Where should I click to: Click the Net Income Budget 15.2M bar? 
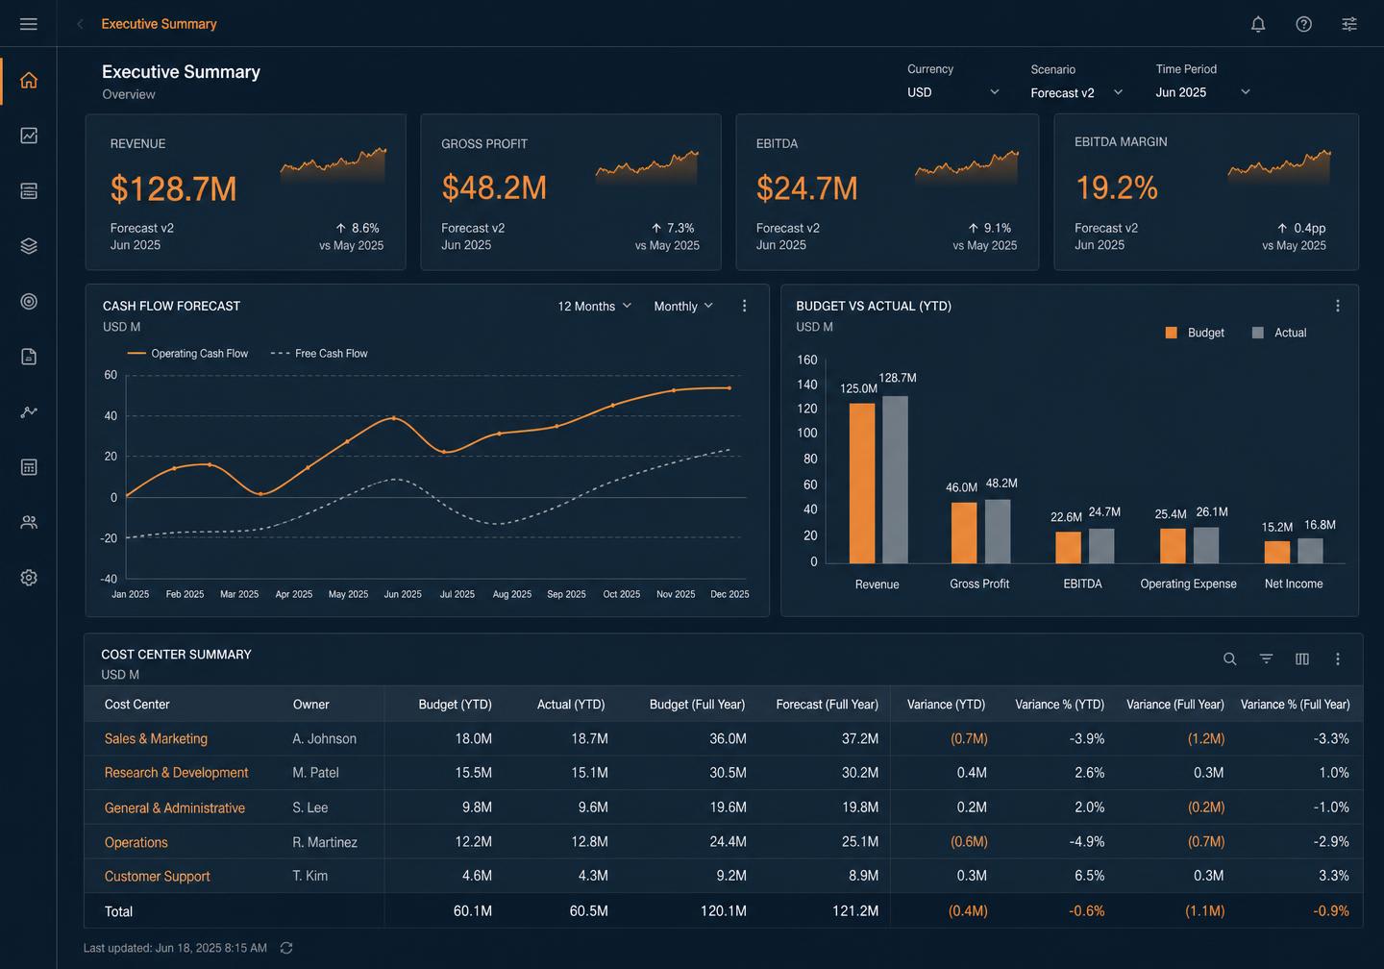1276,553
